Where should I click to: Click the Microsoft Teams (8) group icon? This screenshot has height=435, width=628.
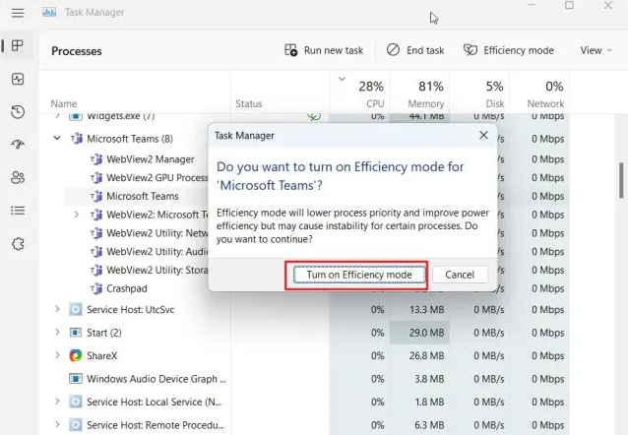click(77, 139)
